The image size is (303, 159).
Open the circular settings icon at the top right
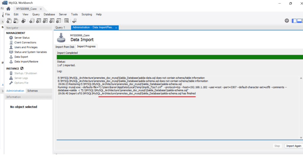287,20
